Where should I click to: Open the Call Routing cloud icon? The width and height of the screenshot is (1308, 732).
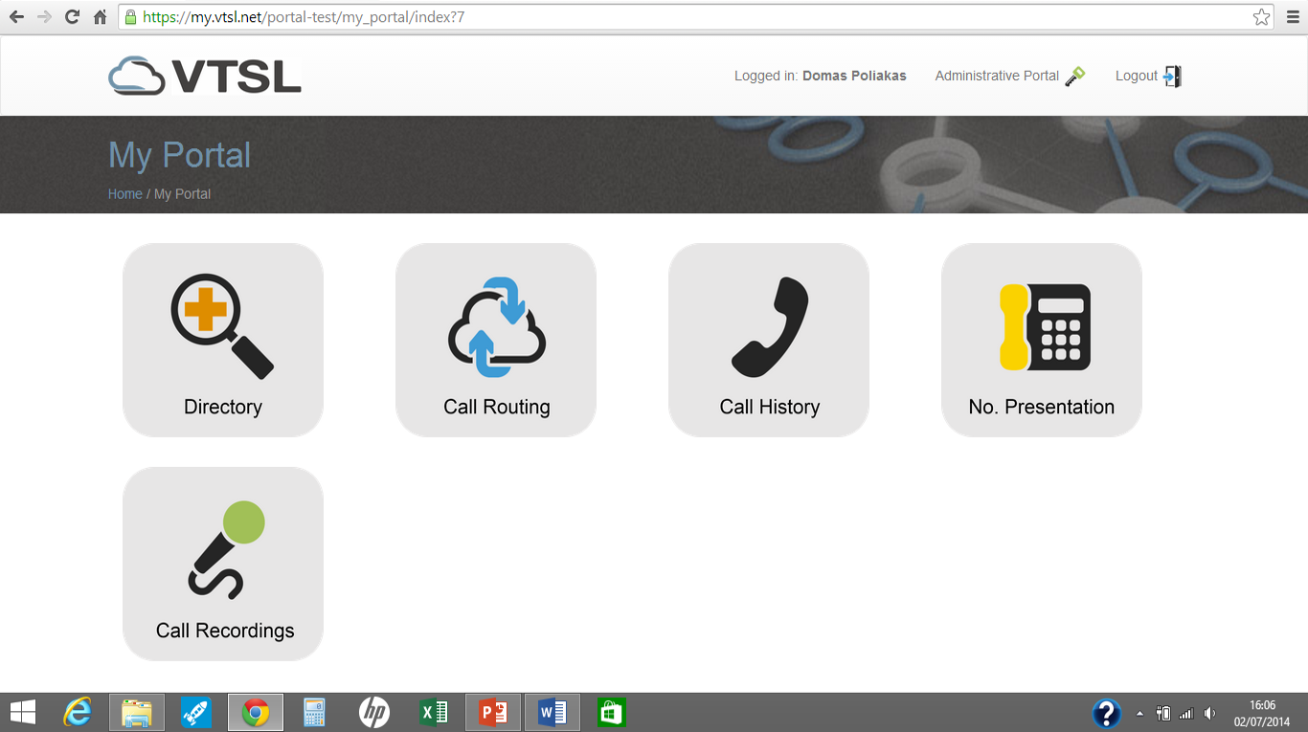[x=495, y=325]
